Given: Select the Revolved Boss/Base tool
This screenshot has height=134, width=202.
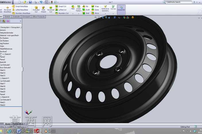Looking at the screenshot, I should click(x=7, y=10).
